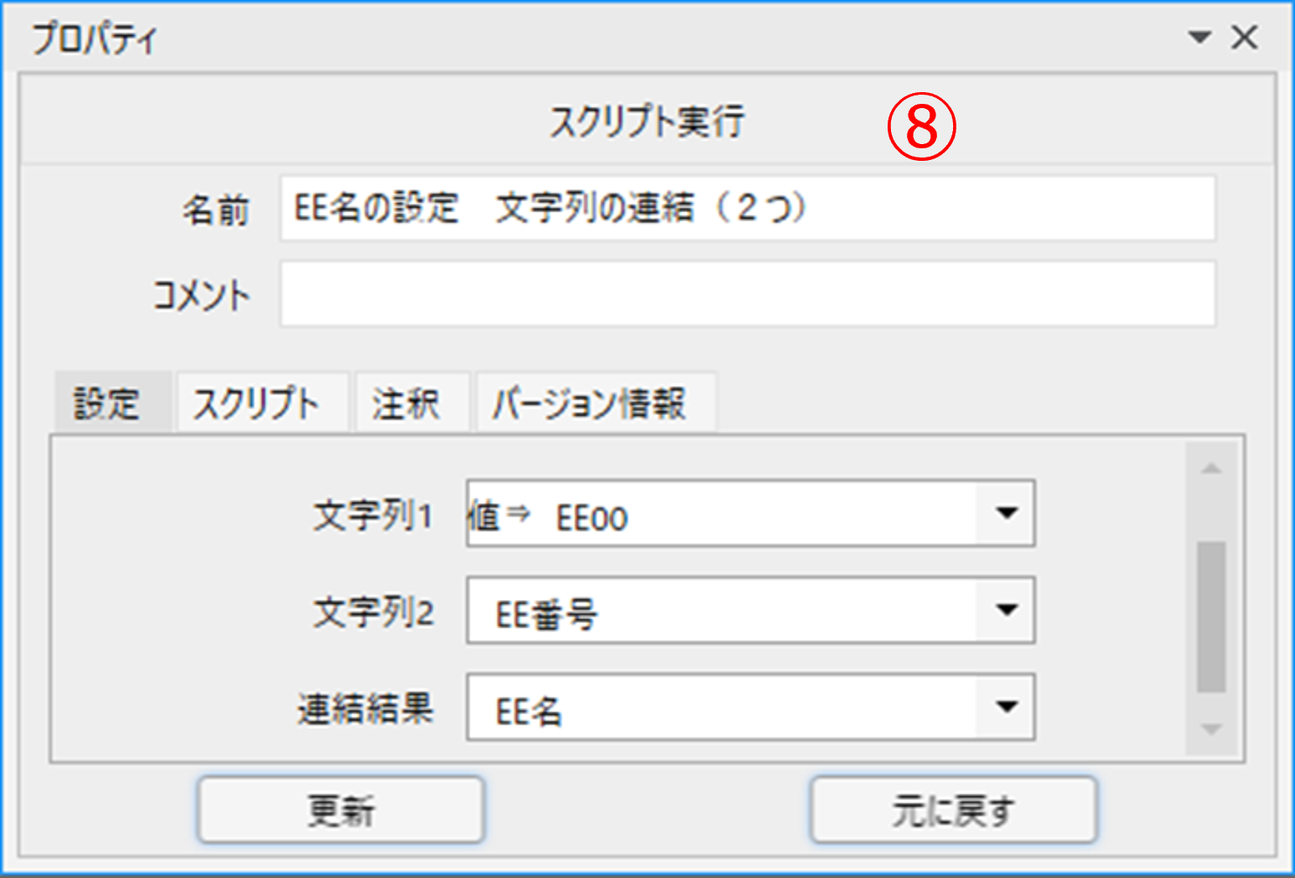Click the scroll up arrow in settings

(1211, 468)
